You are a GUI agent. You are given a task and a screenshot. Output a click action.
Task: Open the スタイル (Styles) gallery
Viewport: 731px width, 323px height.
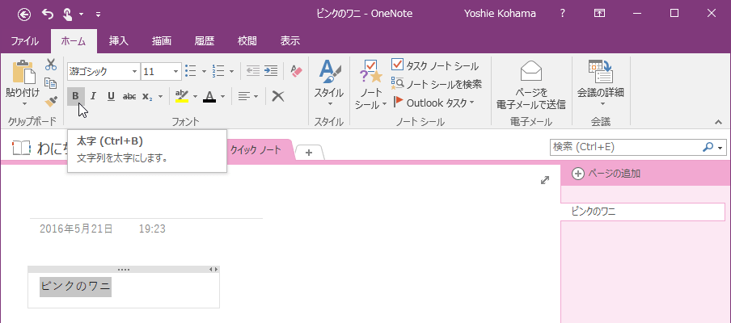pos(328,84)
